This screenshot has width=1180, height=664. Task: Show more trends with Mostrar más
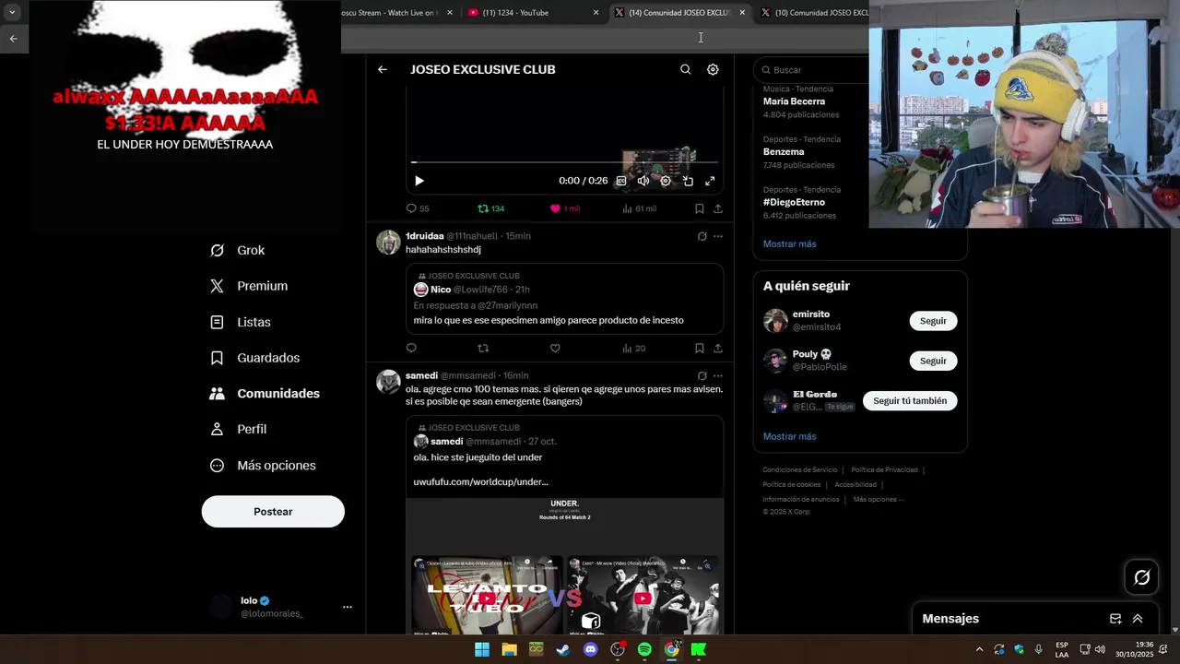(789, 244)
